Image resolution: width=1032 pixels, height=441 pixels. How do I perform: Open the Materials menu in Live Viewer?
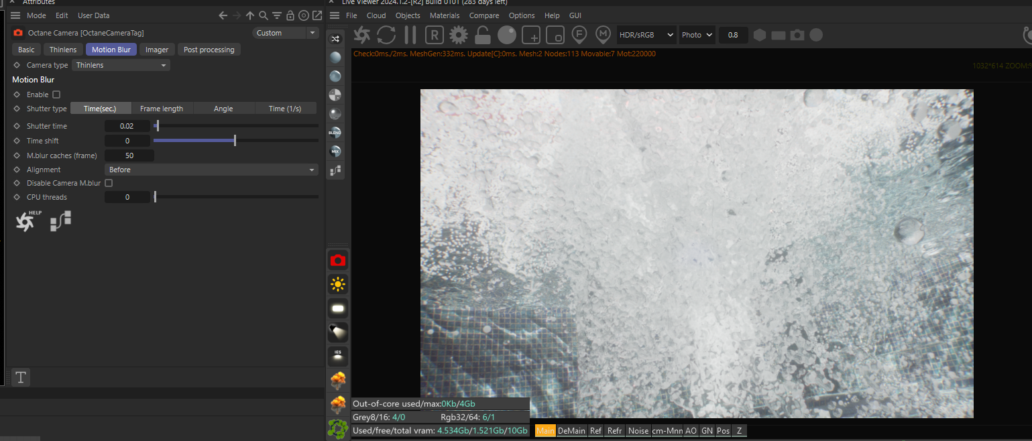[x=445, y=15]
